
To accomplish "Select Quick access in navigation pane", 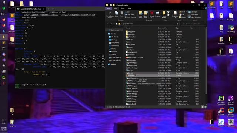I will click(x=114, y=30).
